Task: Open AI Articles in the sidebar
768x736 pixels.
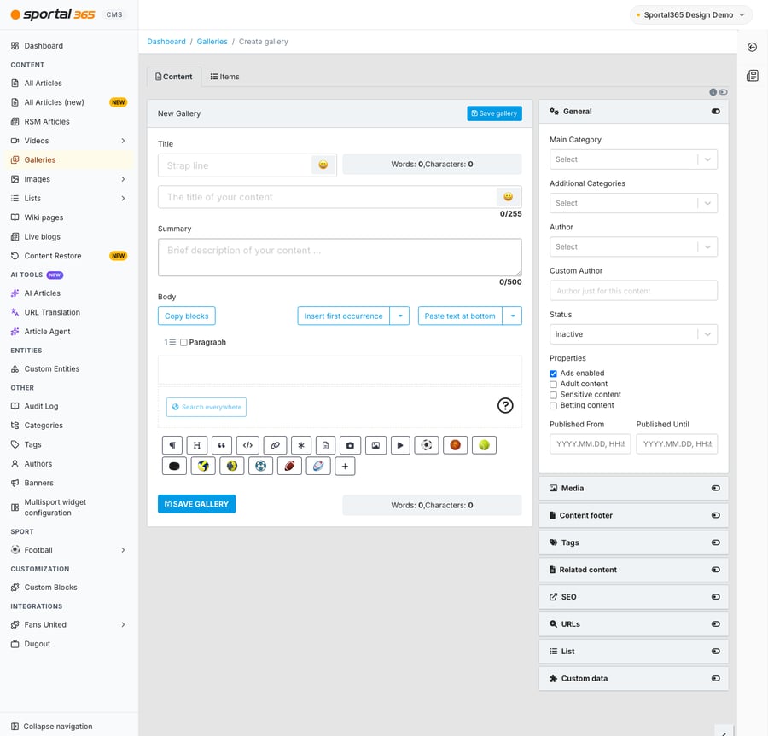Action: point(42,293)
